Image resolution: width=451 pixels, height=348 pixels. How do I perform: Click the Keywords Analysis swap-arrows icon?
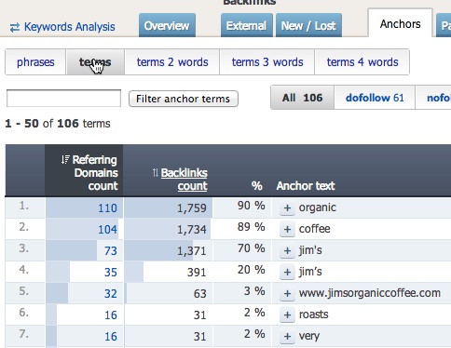pos(15,28)
